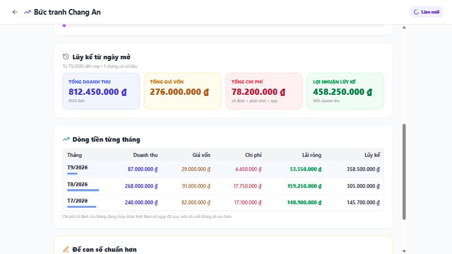Click expense value 17.100.000 đ
The height and width of the screenshot is (254, 452).
click(247, 203)
